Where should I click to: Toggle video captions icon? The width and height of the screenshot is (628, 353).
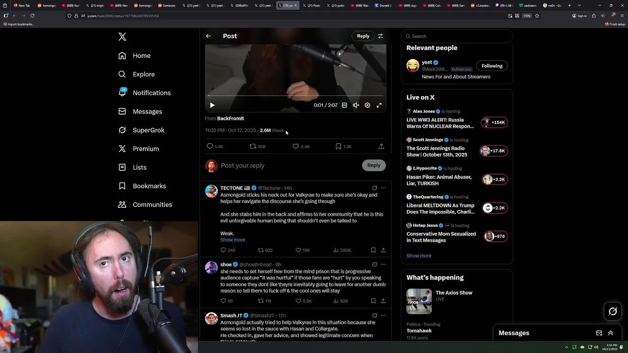tap(344, 105)
